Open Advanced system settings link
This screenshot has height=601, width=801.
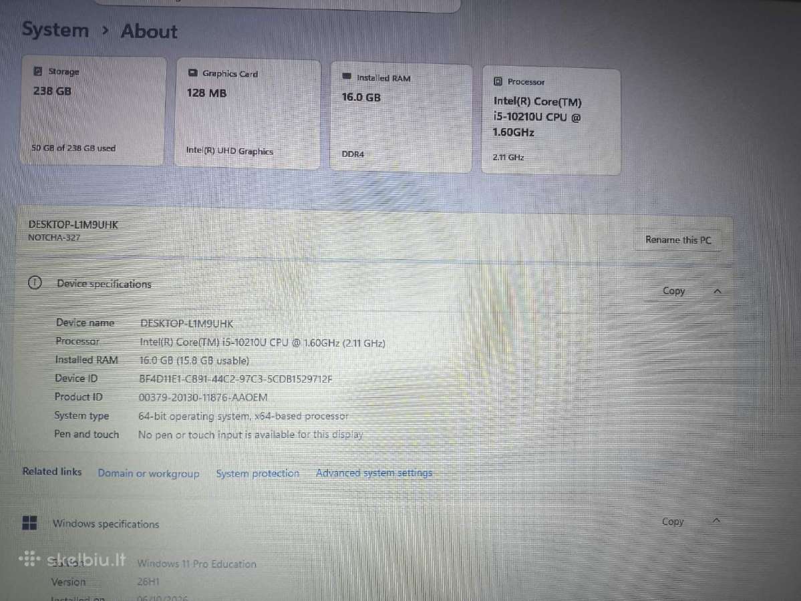click(x=374, y=473)
